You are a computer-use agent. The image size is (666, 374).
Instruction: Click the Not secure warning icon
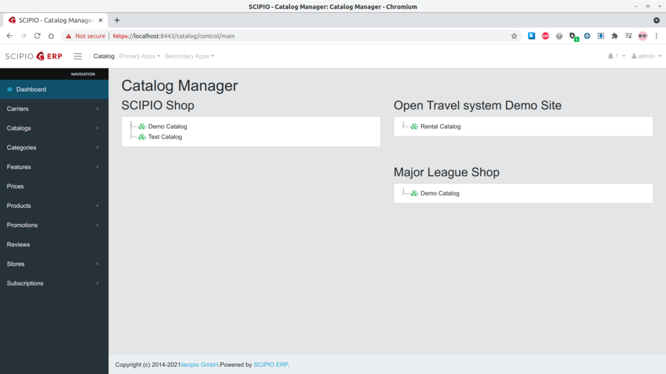(x=68, y=36)
